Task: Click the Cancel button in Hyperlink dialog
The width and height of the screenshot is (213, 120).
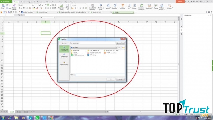Action: point(120,79)
